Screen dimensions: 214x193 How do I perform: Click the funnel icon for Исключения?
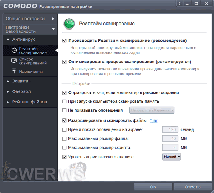[14, 71]
